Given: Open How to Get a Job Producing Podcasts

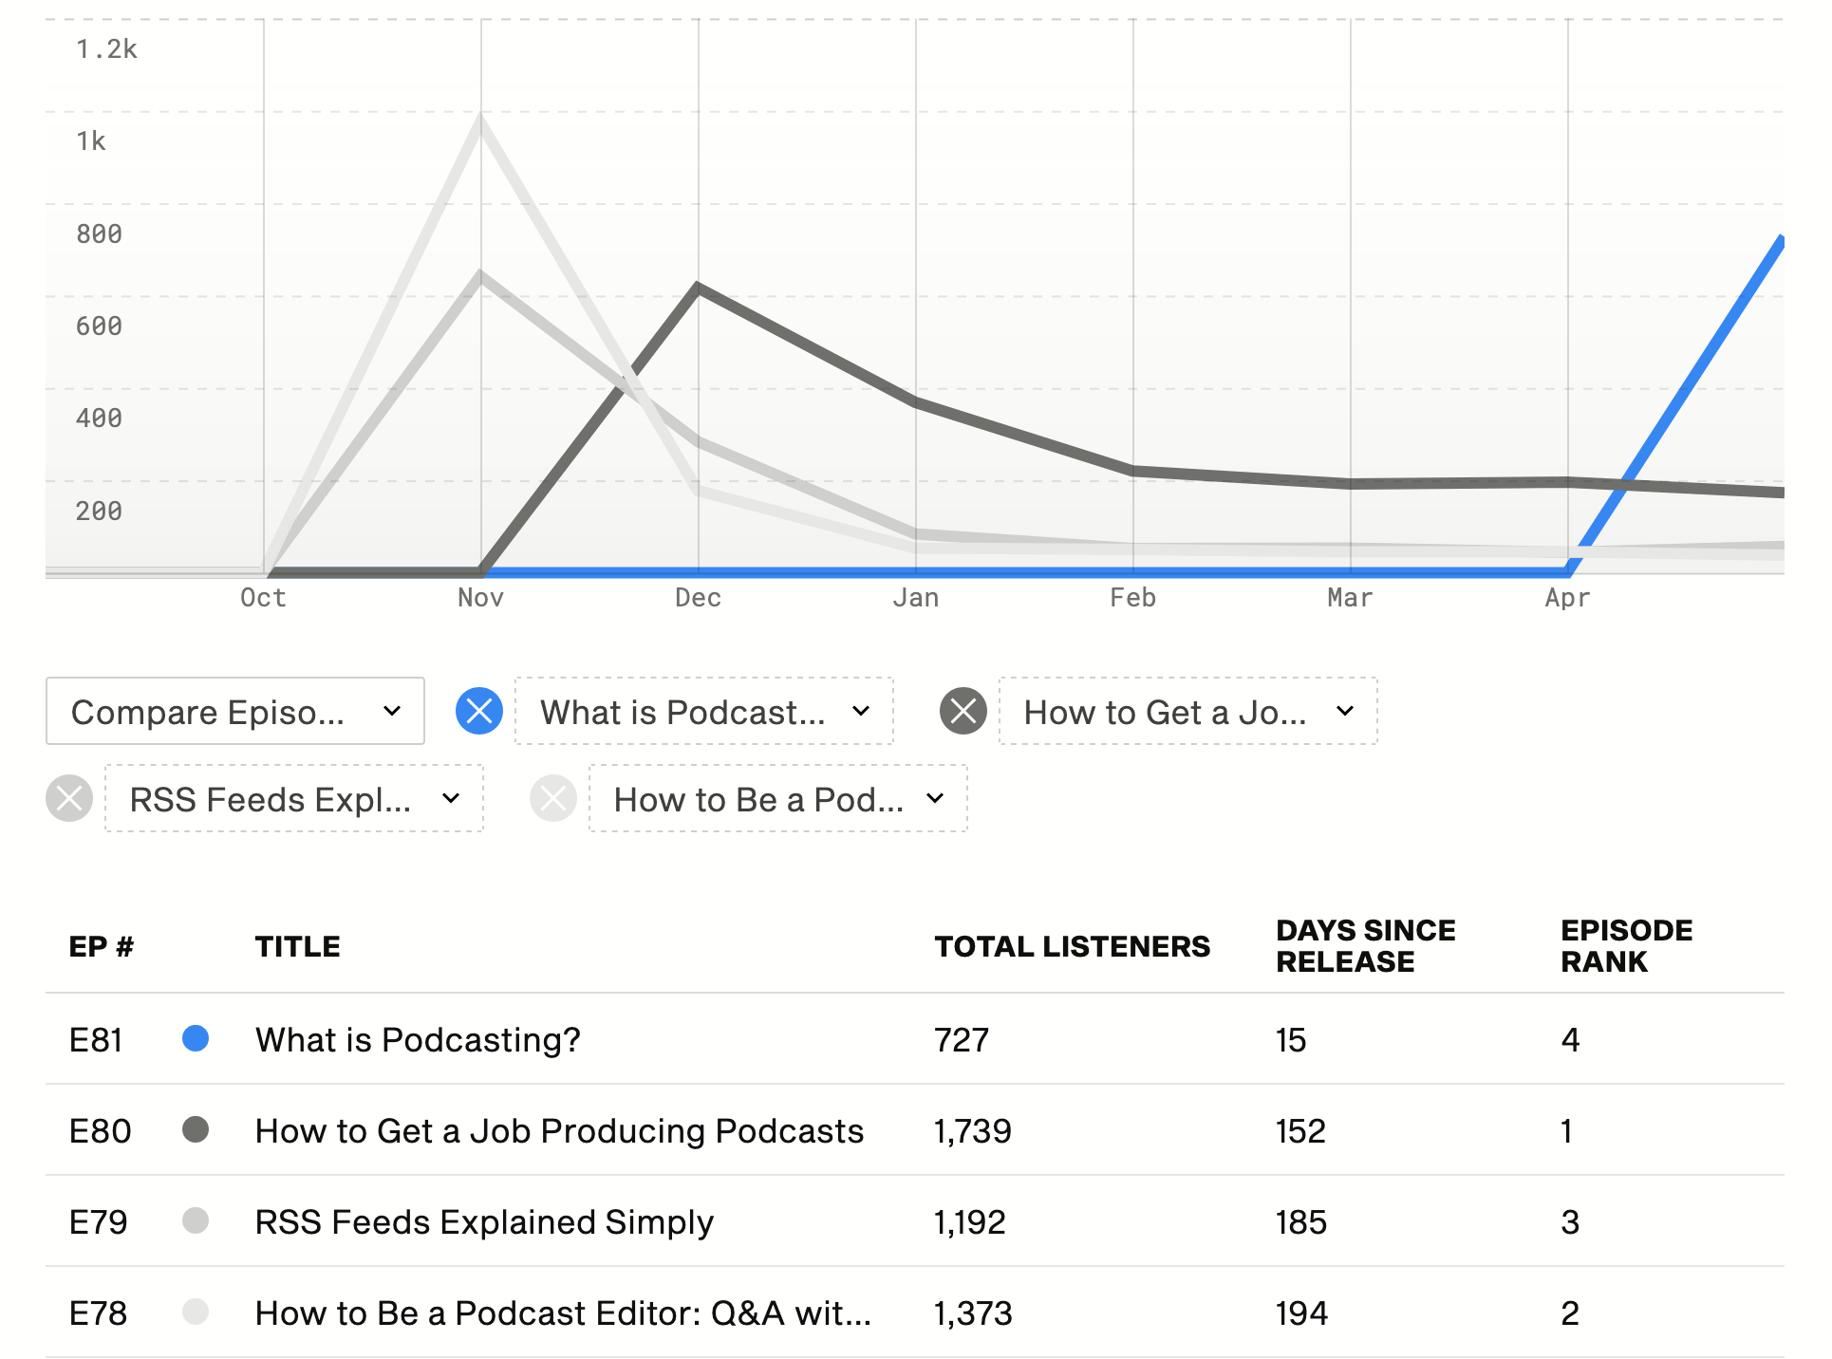Looking at the screenshot, I should click(x=559, y=1130).
